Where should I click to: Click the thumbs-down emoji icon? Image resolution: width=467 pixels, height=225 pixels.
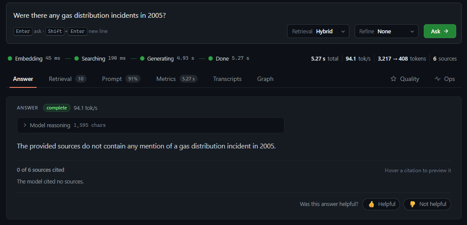pos(413,204)
